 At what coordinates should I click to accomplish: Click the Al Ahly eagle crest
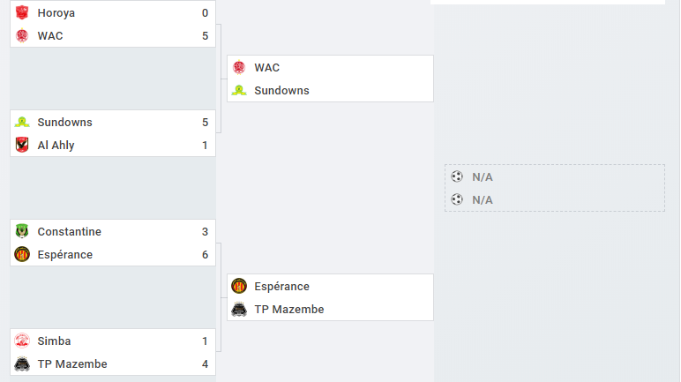tap(22, 145)
